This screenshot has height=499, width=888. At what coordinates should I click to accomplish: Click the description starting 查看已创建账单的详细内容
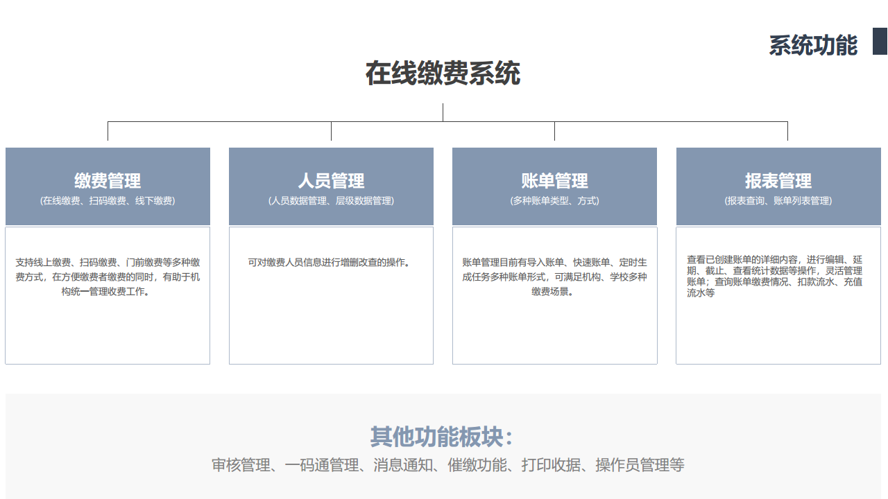point(775,277)
